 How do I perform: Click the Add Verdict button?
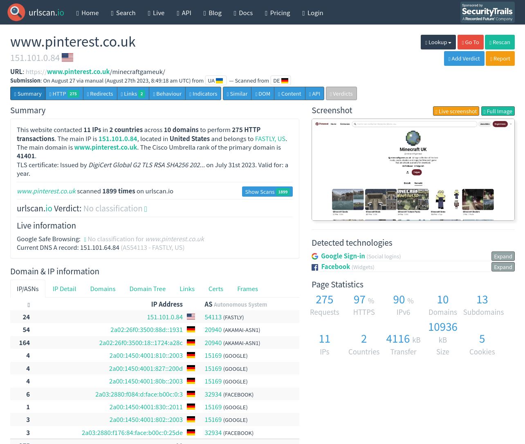(x=464, y=58)
